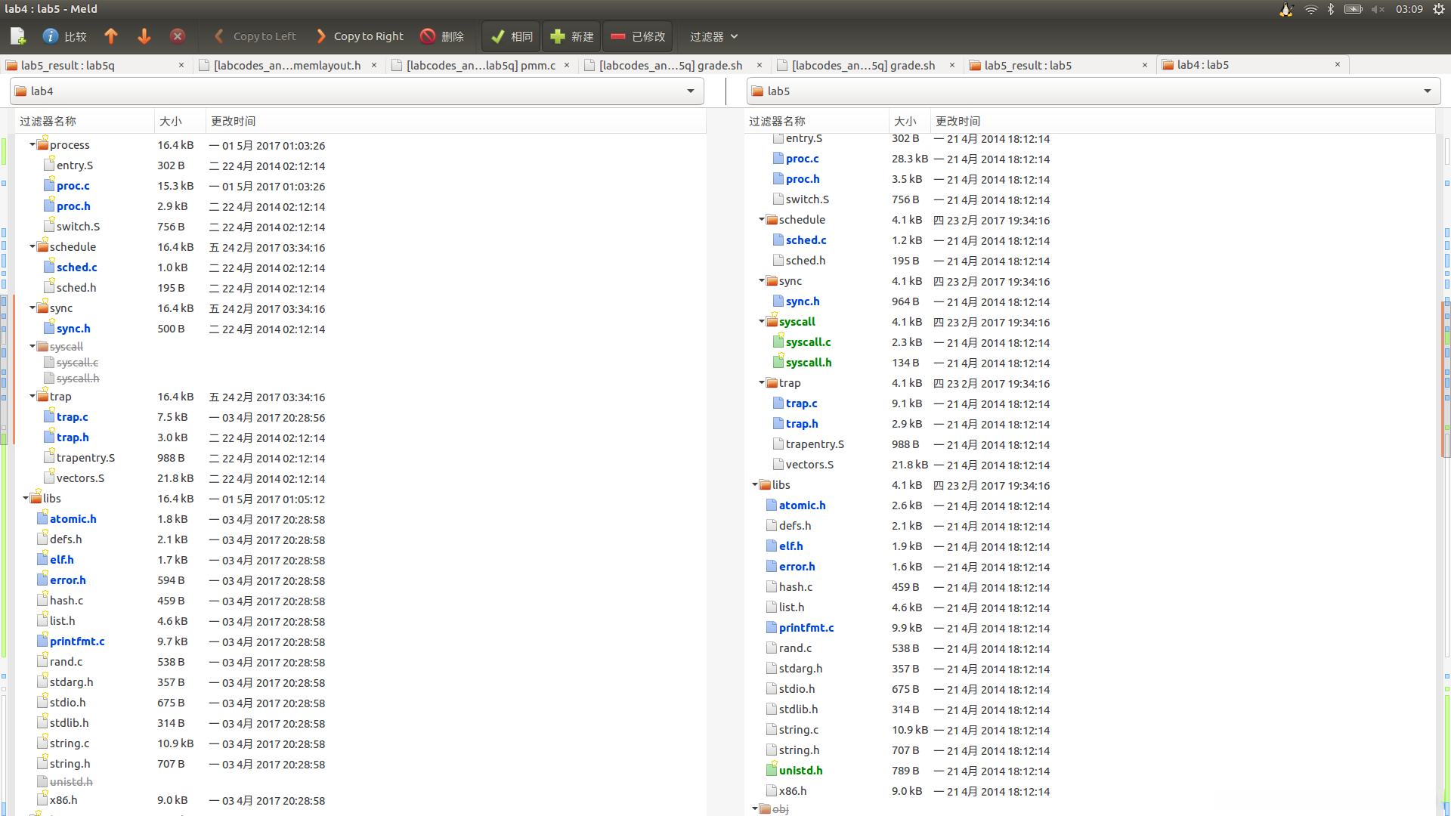
Task: Click the new comparison document icon
Action: click(18, 36)
